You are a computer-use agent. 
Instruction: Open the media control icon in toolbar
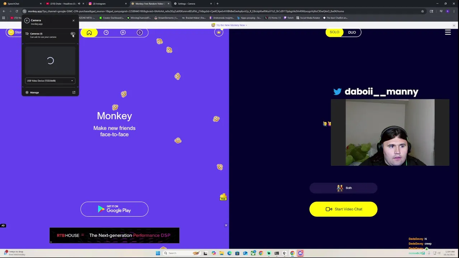[x=441, y=11]
